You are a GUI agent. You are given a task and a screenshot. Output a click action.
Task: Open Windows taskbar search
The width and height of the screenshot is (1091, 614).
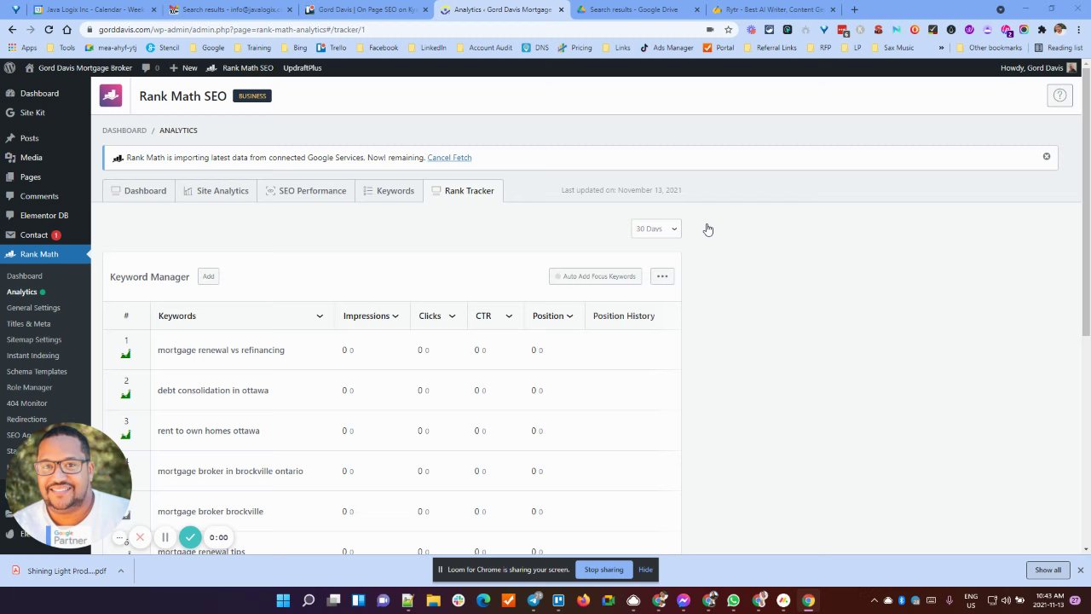click(x=309, y=600)
